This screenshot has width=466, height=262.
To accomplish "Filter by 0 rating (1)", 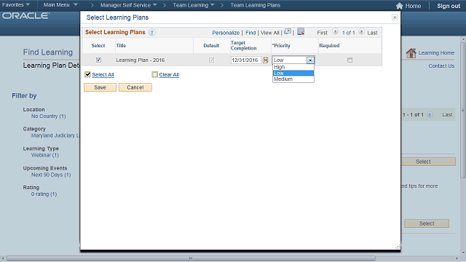I will point(44,194).
